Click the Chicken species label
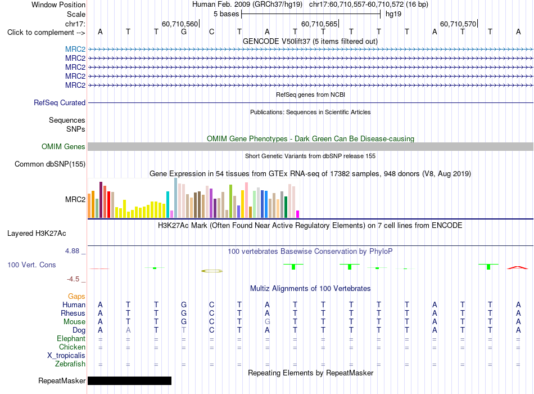The image size is (534, 394). (x=72, y=347)
